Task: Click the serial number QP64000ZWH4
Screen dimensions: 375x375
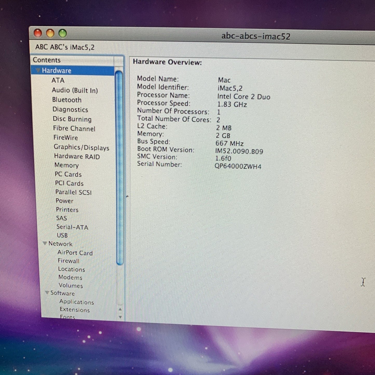Action: [238, 166]
